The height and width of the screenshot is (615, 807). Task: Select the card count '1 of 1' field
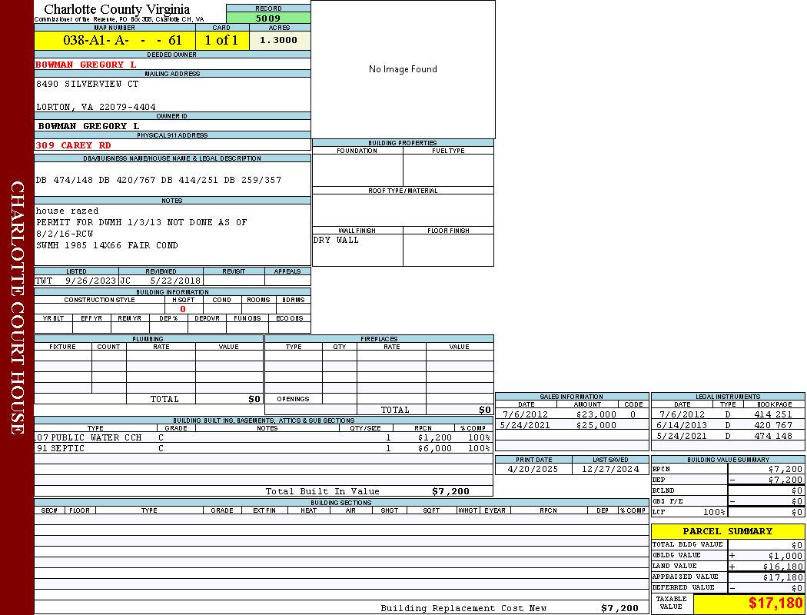[221, 40]
